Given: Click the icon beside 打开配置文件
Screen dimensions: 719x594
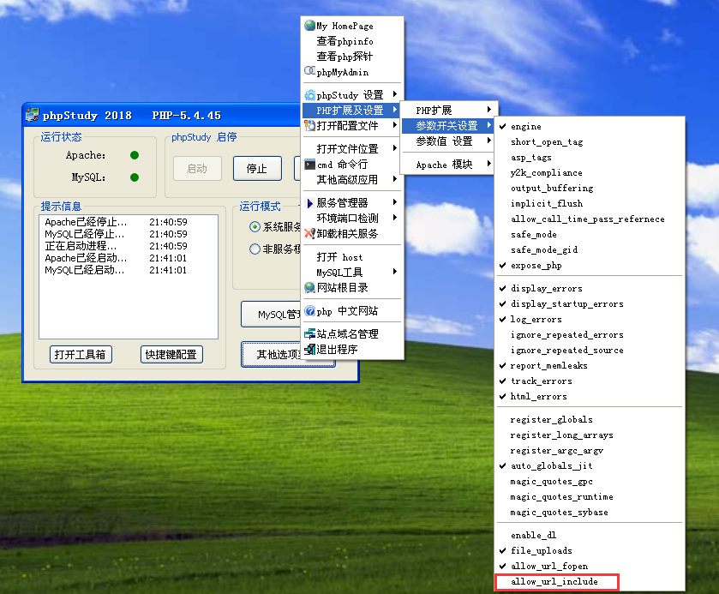Looking at the screenshot, I should 309,125.
